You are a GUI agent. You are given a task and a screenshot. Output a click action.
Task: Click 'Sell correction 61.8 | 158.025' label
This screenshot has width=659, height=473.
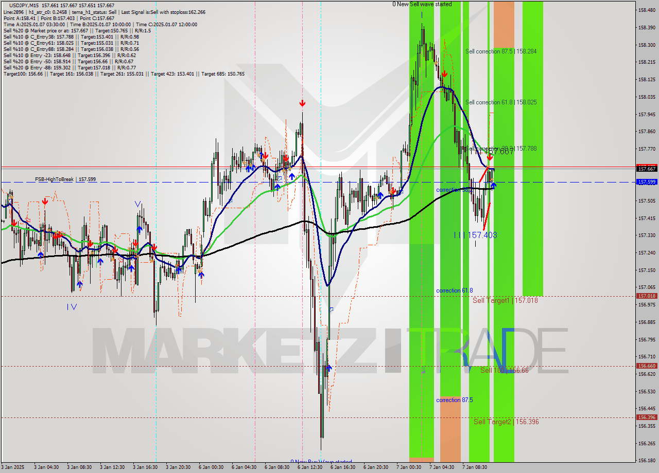[501, 102]
